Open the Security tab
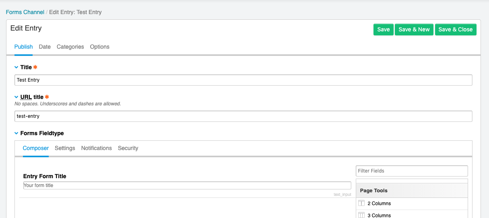 coord(128,148)
